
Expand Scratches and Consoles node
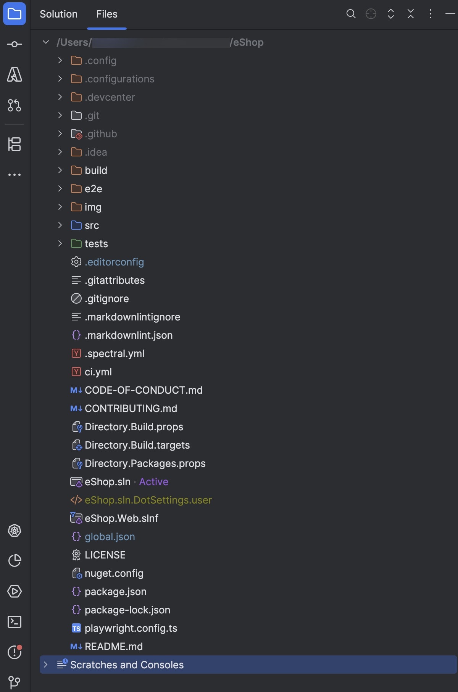46,665
